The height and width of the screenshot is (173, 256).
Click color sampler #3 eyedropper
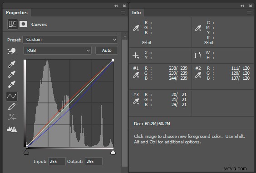pyautogui.click(x=136, y=102)
